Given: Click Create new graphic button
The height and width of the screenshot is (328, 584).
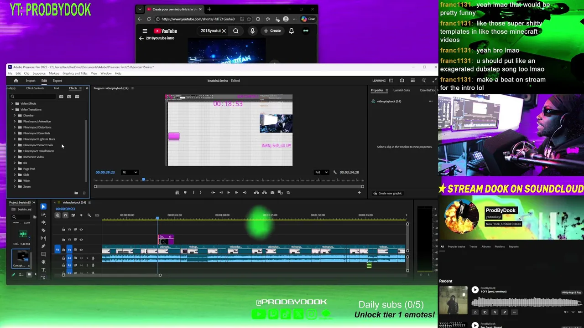Looking at the screenshot, I should coord(387,193).
